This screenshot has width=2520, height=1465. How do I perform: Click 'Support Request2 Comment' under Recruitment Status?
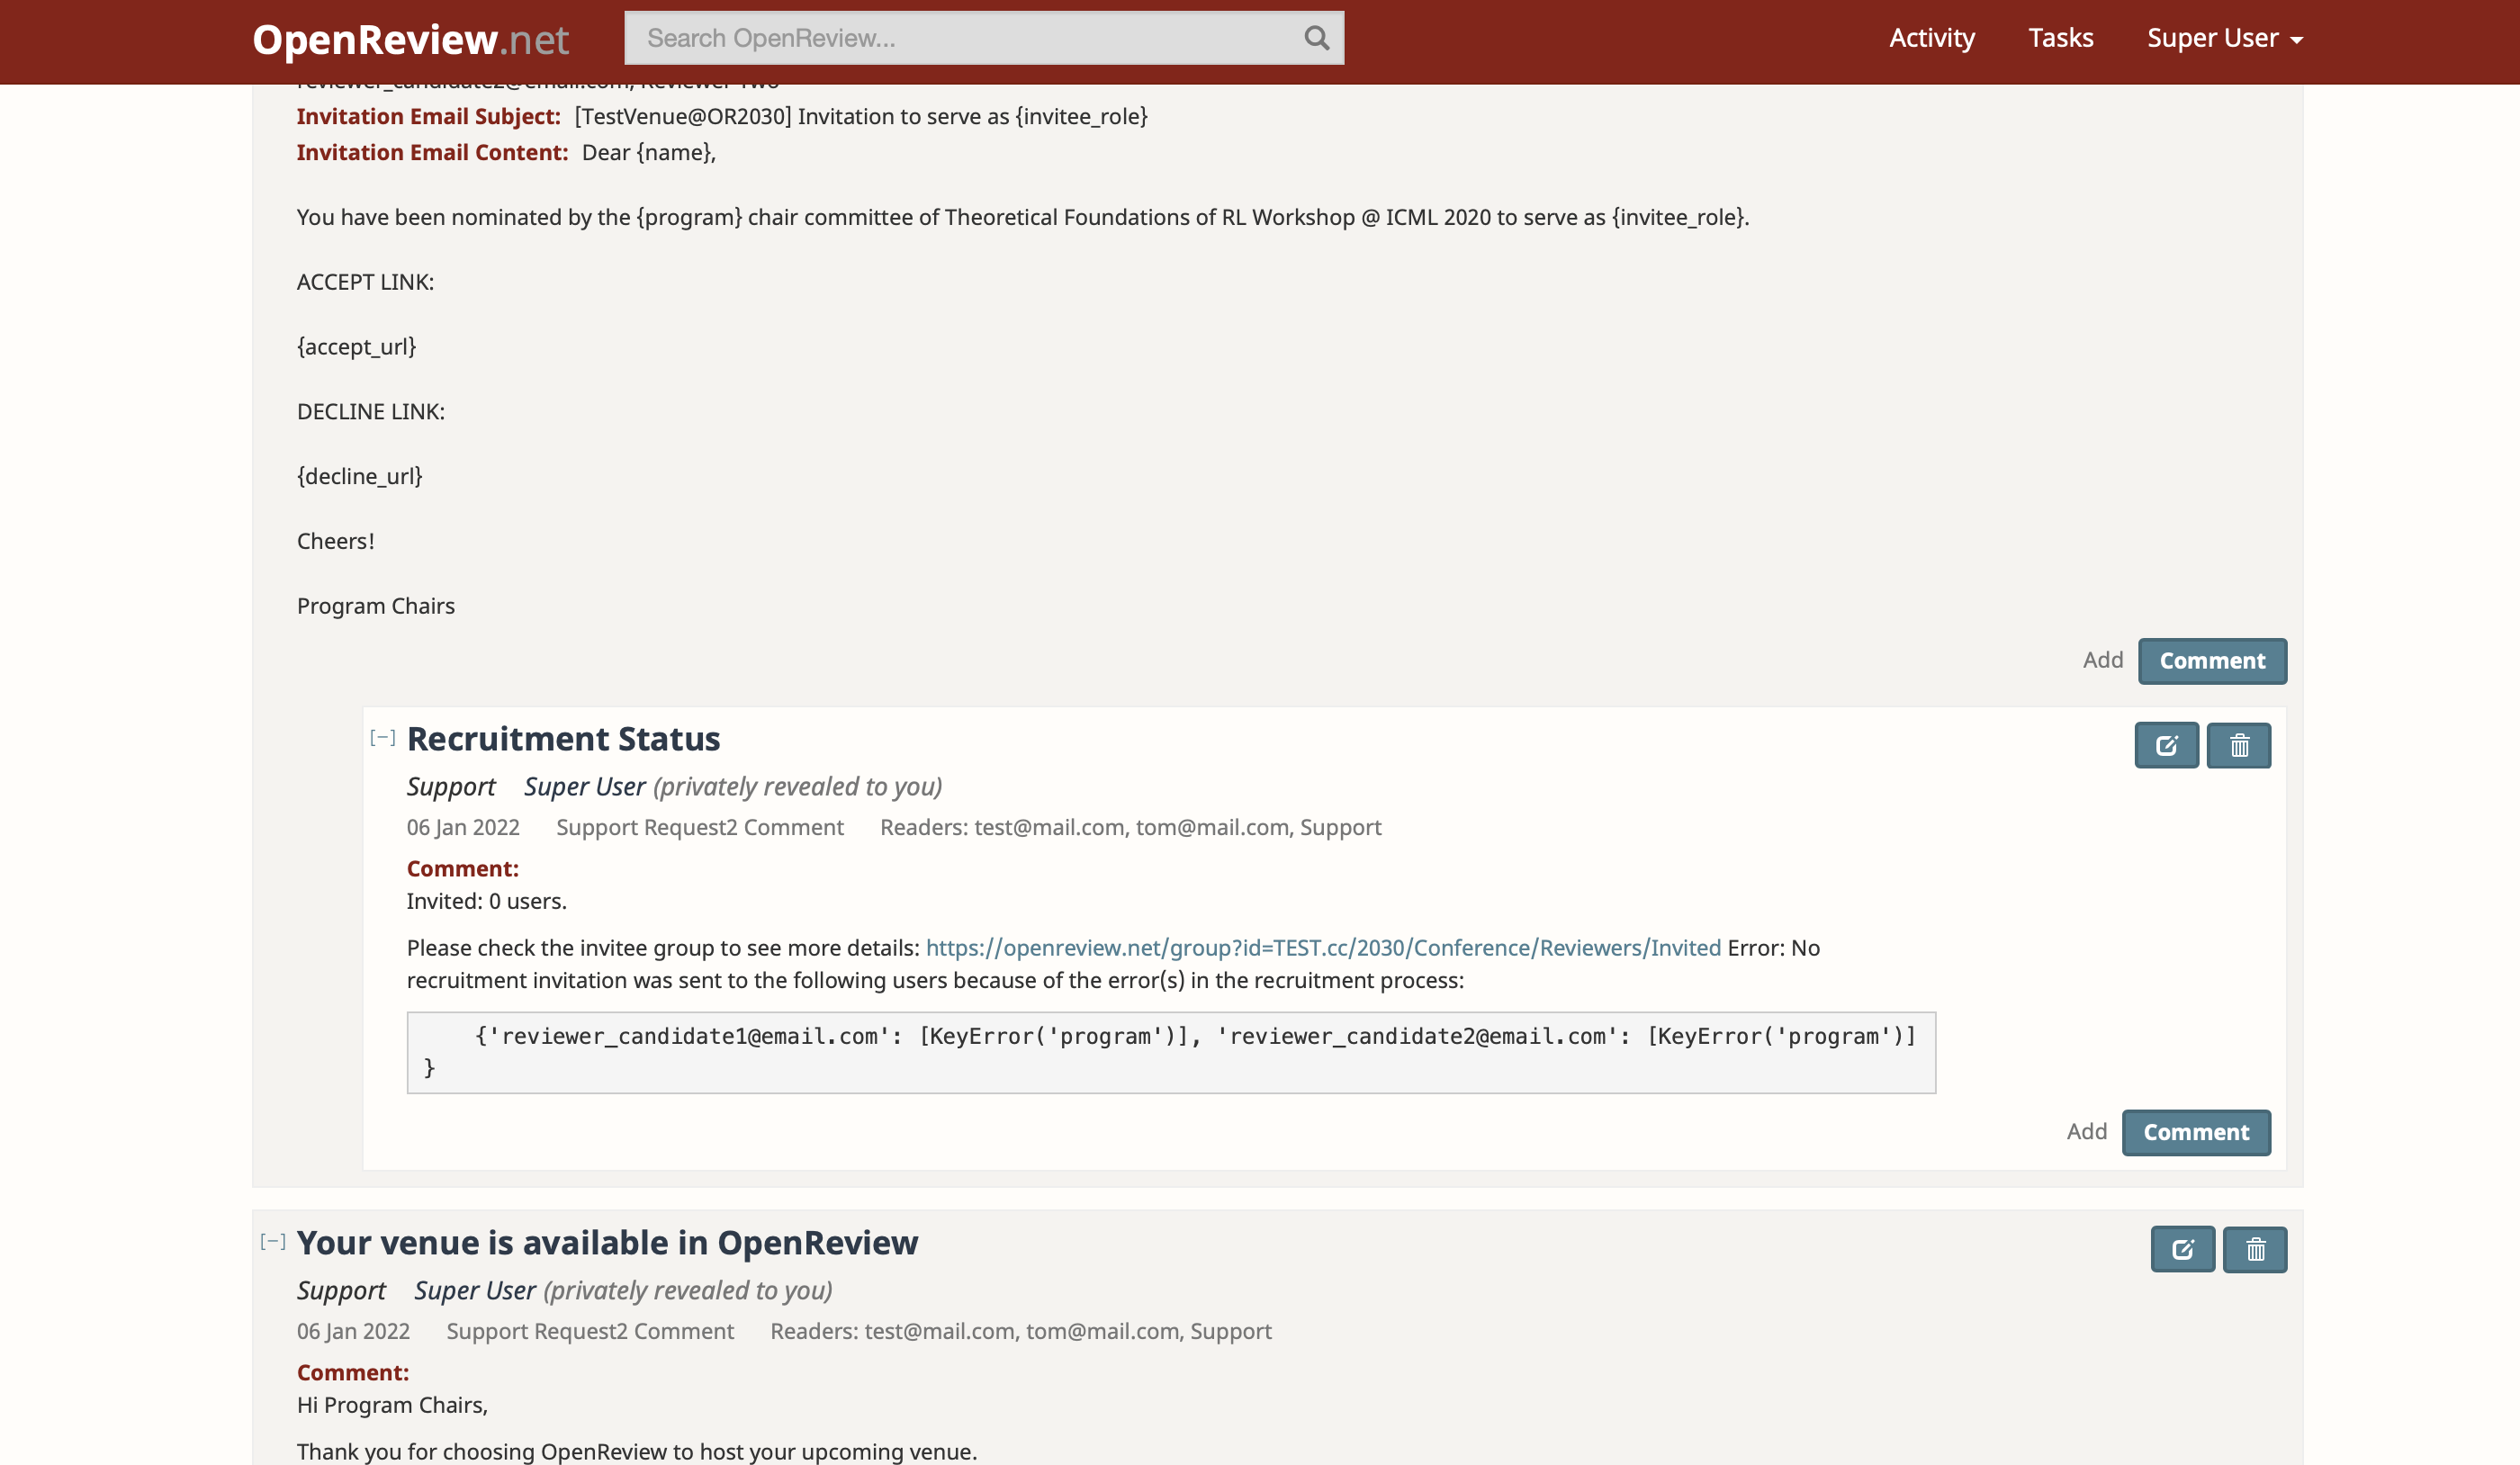coord(700,827)
